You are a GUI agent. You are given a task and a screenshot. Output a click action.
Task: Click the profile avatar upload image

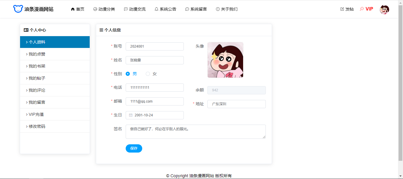[225, 60]
